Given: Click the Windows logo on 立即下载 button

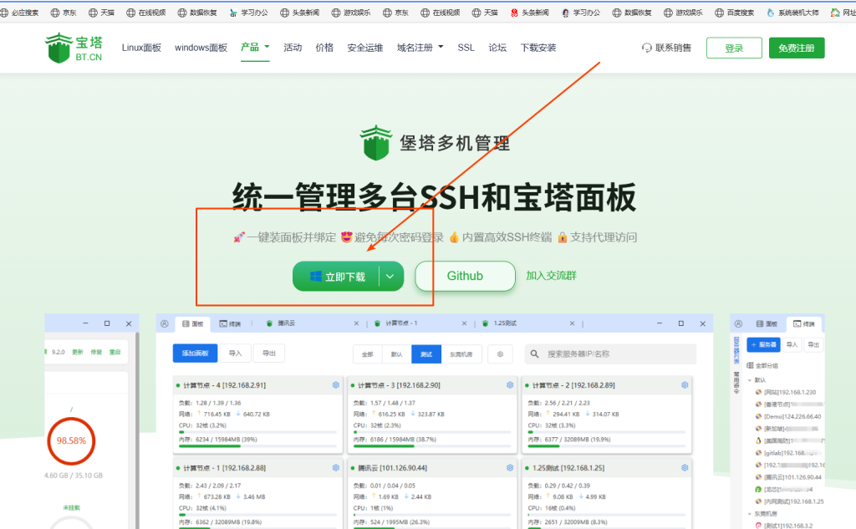Looking at the screenshot, I should [x=316, y=277].
